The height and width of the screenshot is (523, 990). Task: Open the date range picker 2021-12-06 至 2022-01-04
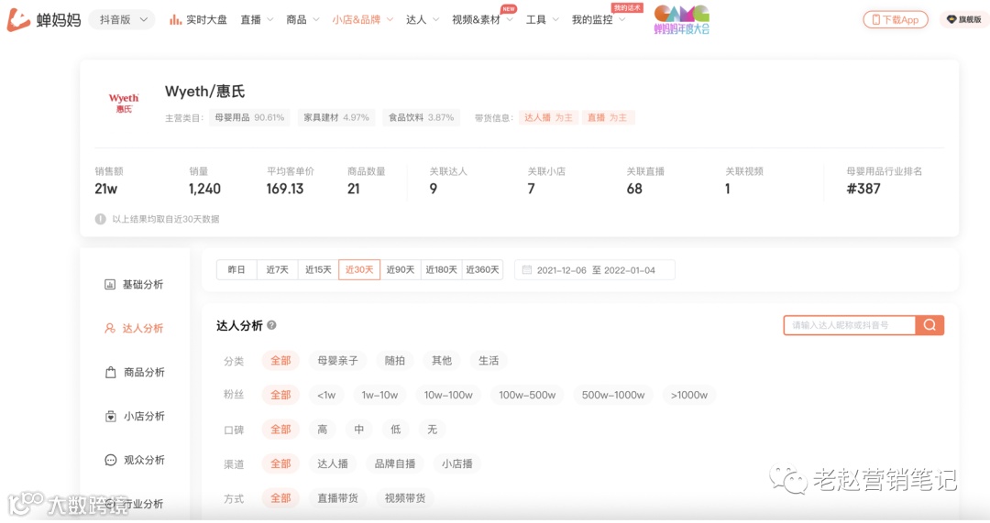(x=595, y=270)
